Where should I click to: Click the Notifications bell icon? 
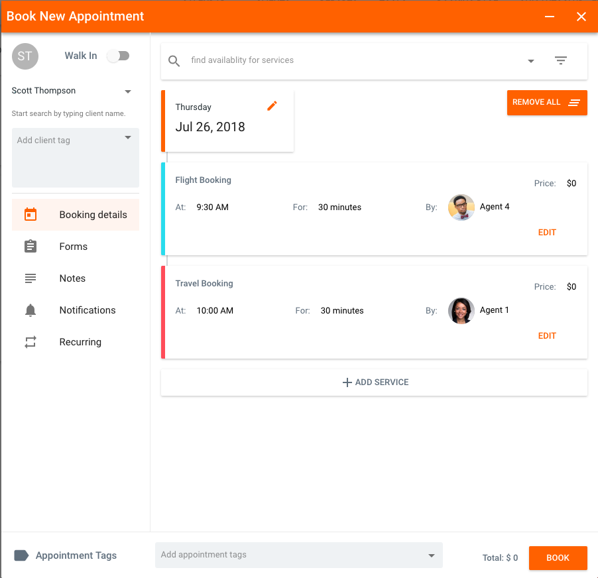click(30, 310)
